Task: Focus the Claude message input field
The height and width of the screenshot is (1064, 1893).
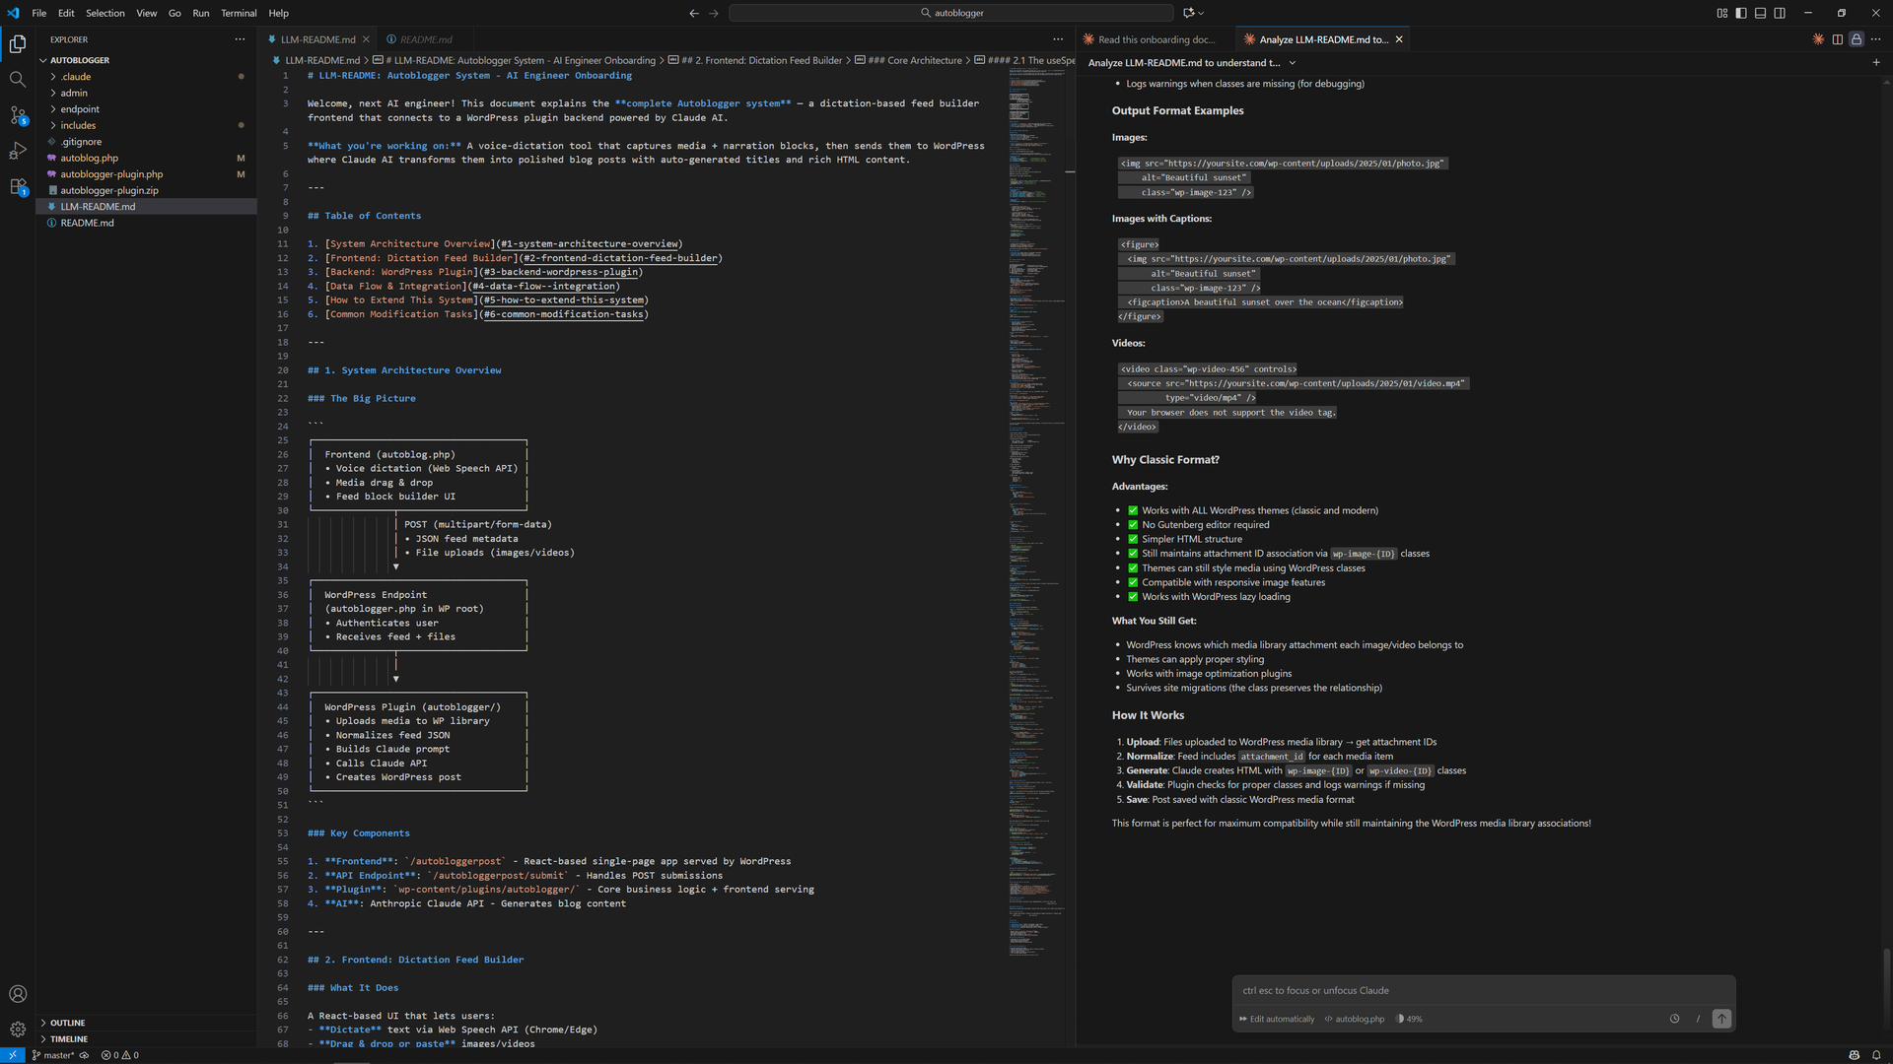Action: 1483,990
